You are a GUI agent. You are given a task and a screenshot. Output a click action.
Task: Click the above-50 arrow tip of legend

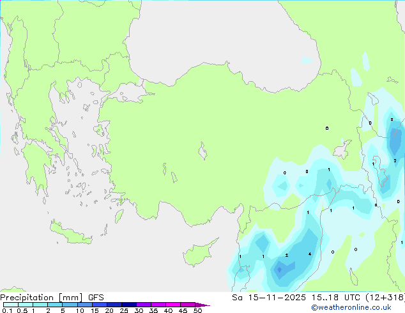[x=202, y=305]
